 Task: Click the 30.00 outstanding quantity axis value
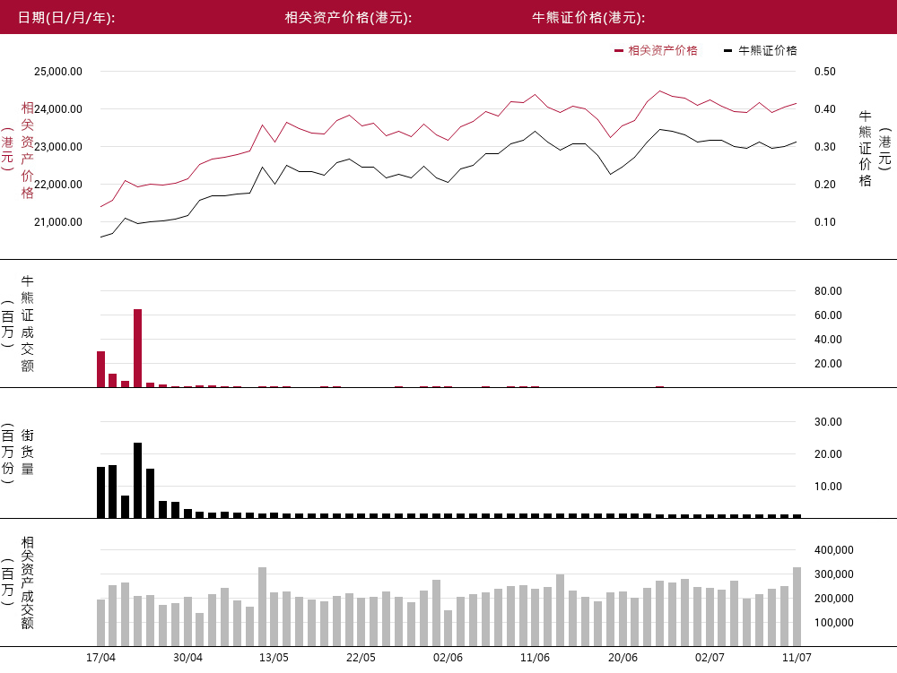click(x=828, y=422)
